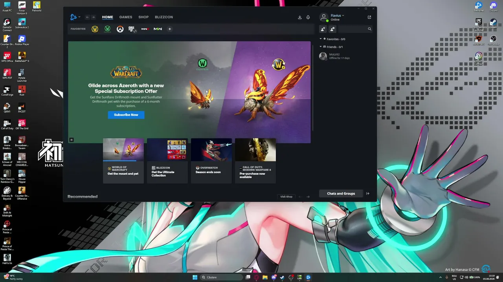The image size is (503, 282).
Task: Click the Subscribe Now button
Action: click(126, 115)
